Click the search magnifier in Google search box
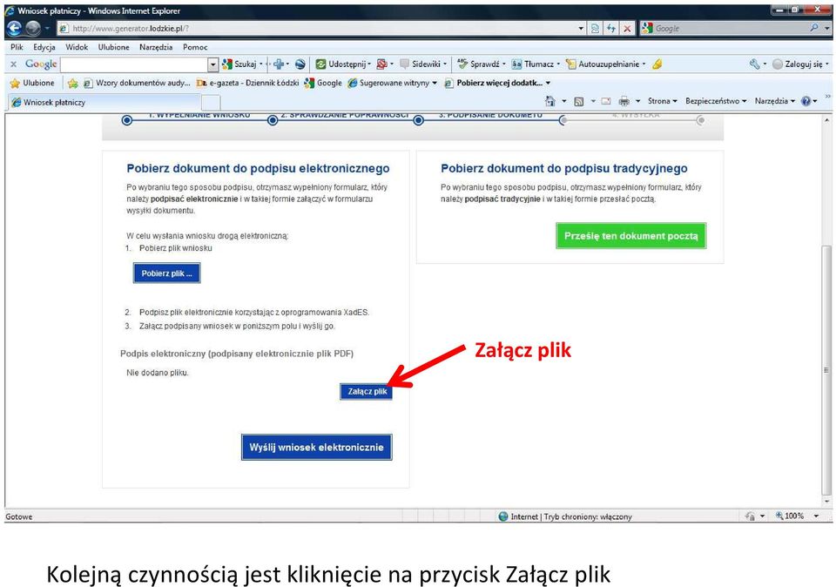Viewport: 836px width, 587px height. pos(814,28)
